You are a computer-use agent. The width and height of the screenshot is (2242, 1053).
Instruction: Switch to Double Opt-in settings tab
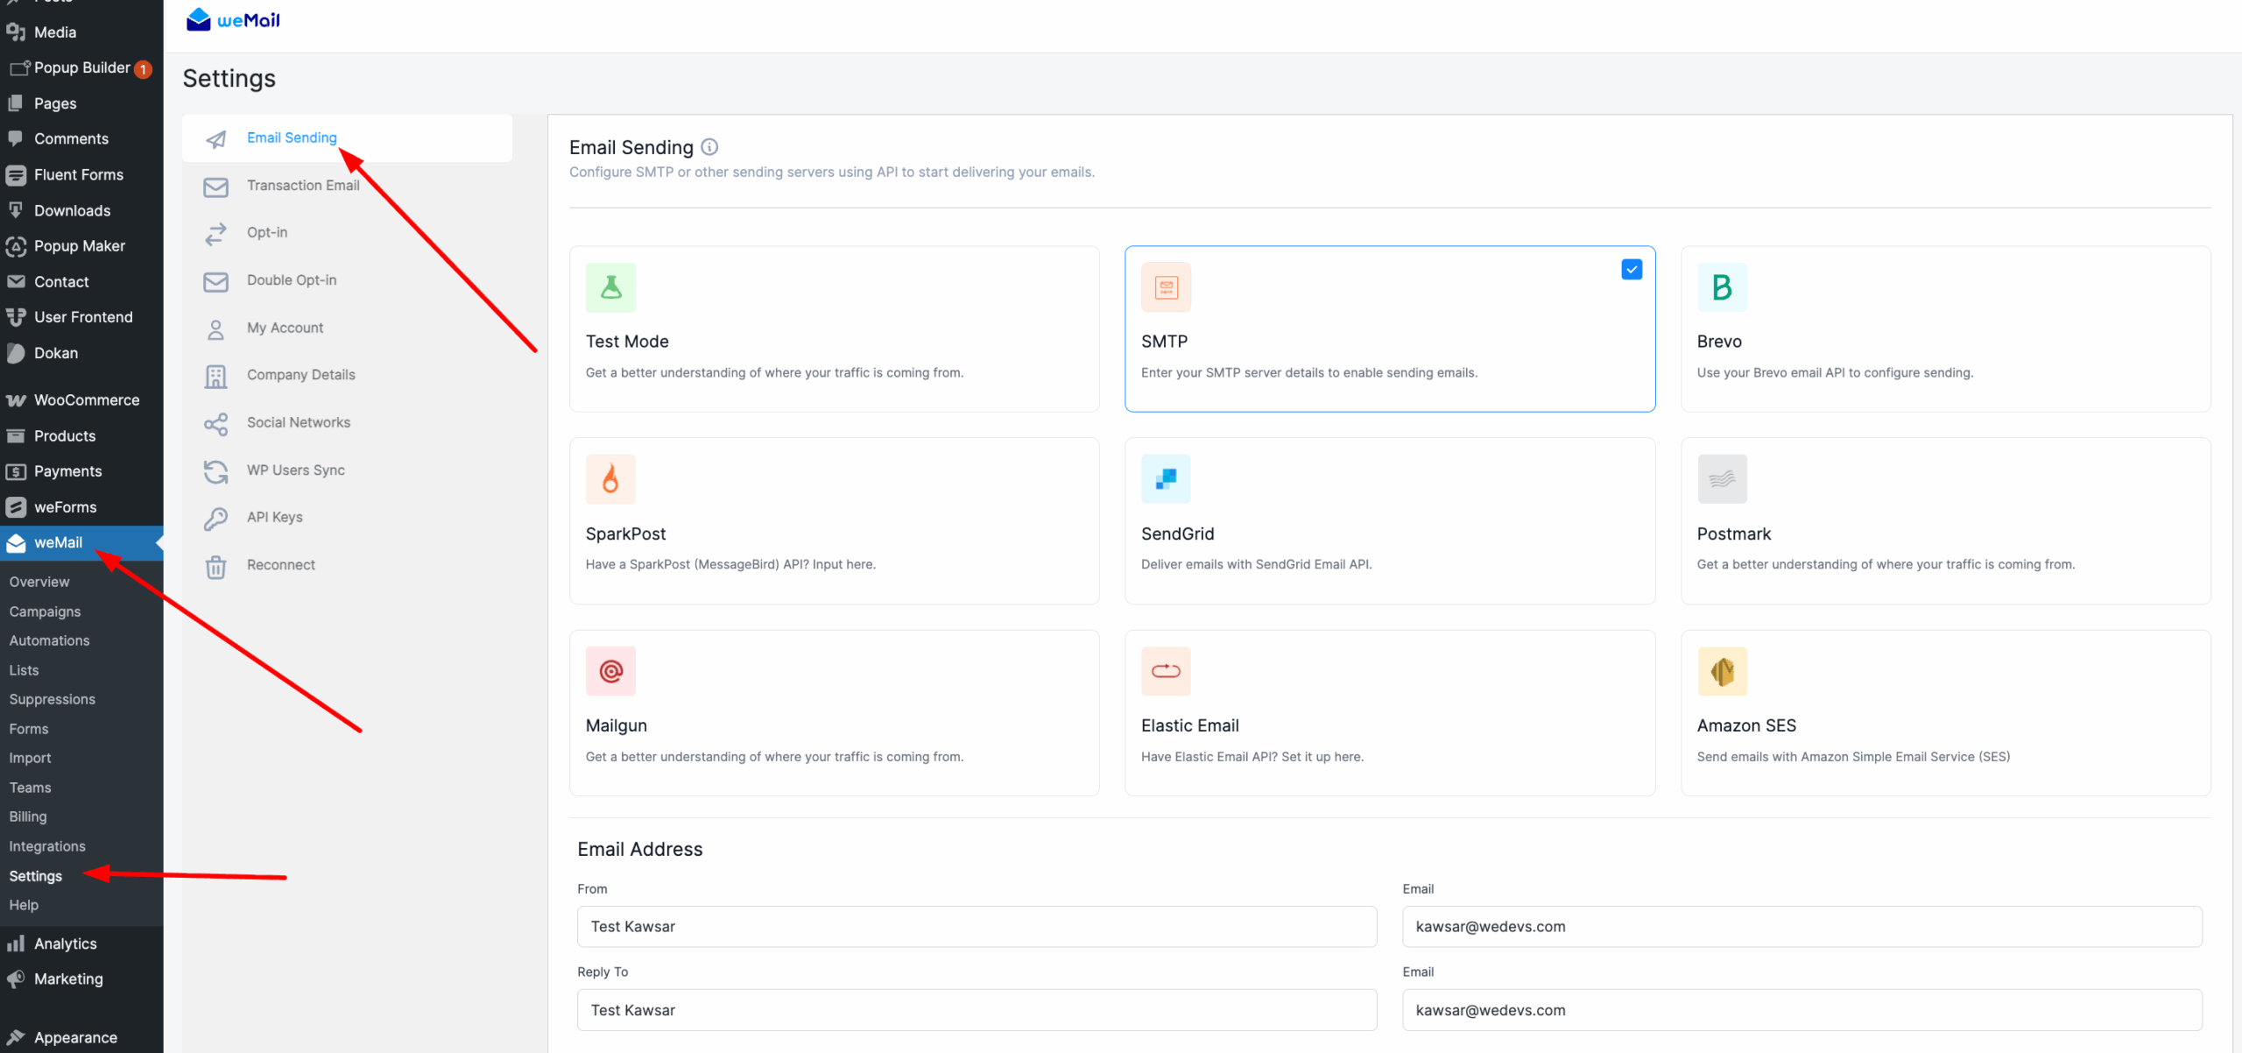pyautogui.click(x=291, y=280)
